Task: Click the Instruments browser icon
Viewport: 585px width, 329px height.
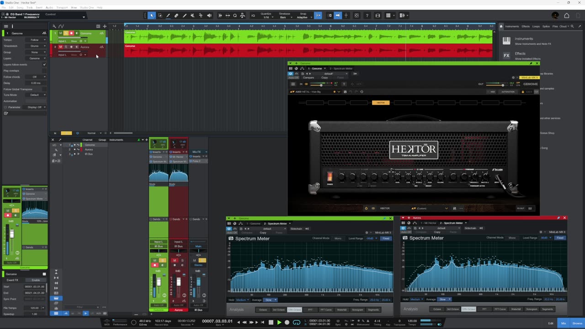Action: pyautogui.click(x=506, y=41)
